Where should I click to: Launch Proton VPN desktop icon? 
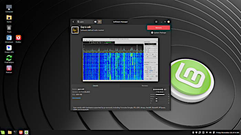click(x=9, y=49)
